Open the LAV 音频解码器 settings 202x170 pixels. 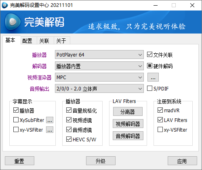click(128, 136)
